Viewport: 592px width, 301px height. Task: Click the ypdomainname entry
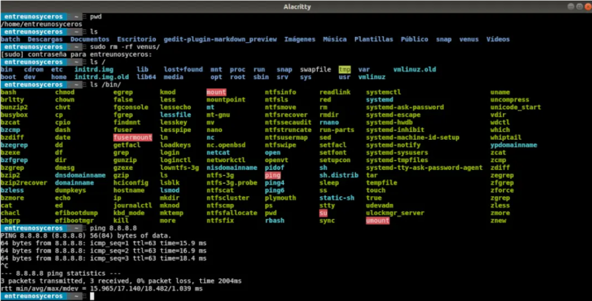(514, 145)
